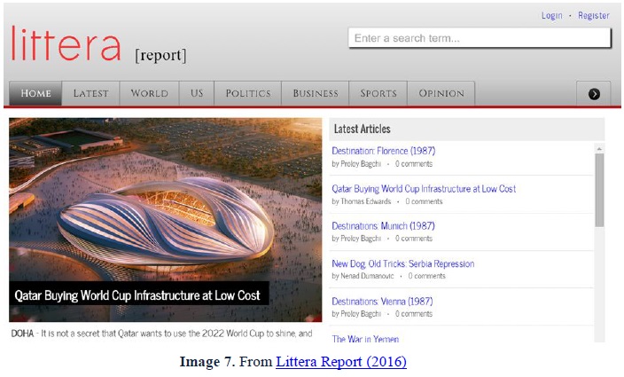Focus the 'Enter a search term...' field

point(480,38)
